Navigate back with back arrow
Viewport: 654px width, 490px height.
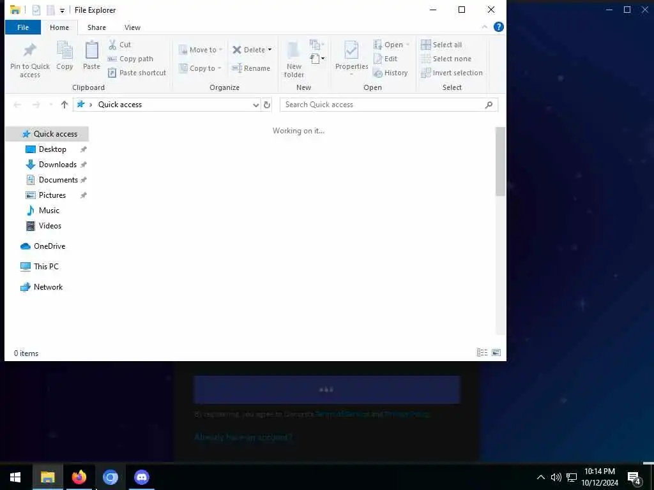17,105
